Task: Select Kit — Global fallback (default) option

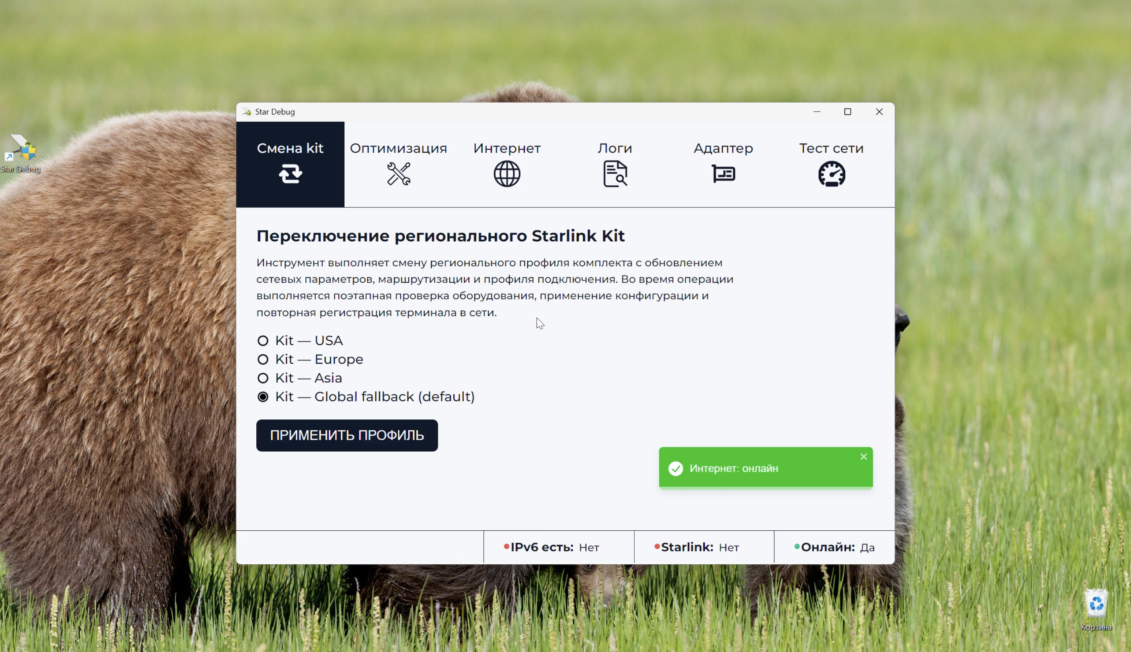Action: pos(263,397)
